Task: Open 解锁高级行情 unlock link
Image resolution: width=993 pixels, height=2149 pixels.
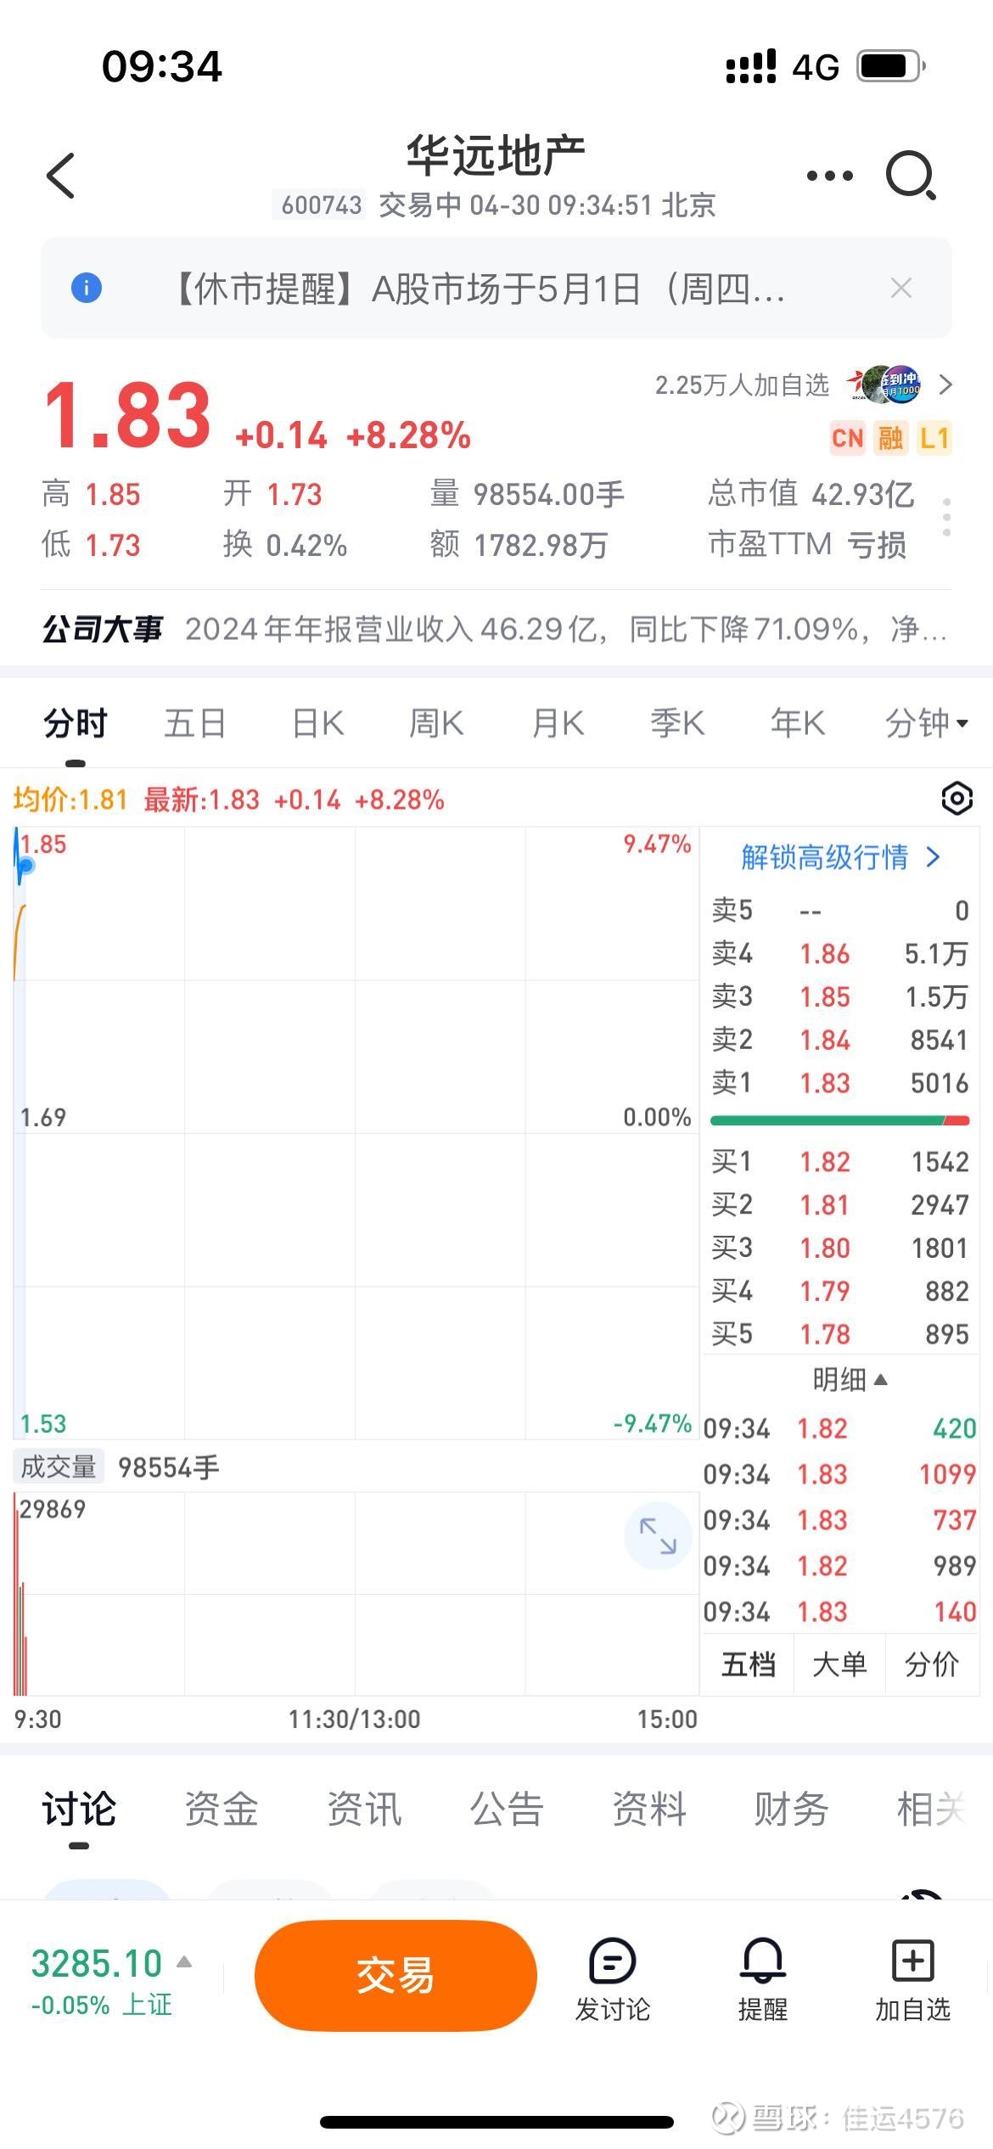Action: pos(839,857)
